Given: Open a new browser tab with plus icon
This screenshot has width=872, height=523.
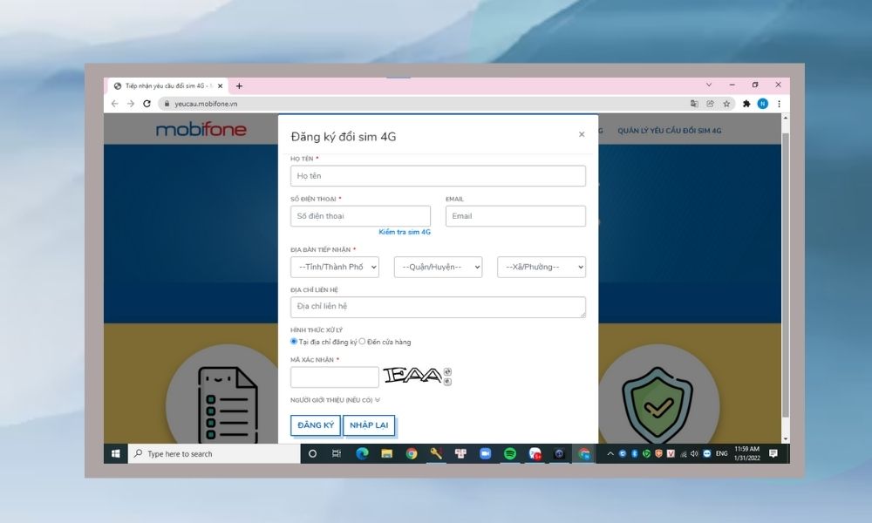Looking at the screenshot, I should 239,86.
